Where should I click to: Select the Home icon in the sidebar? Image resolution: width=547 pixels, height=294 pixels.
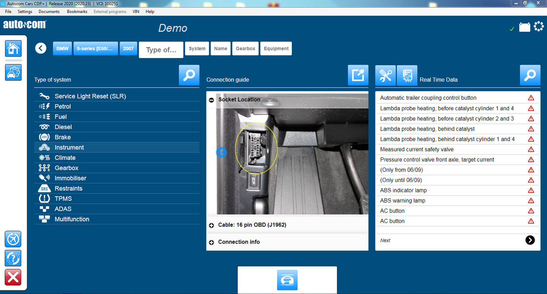13,48
